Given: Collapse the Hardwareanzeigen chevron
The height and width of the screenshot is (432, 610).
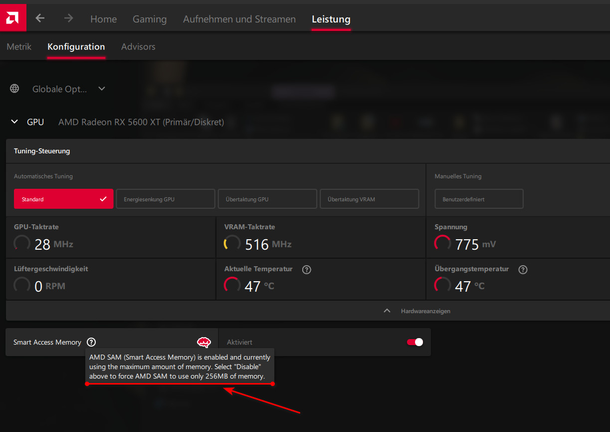Looking at the screenshot, I should click(387, 311).
